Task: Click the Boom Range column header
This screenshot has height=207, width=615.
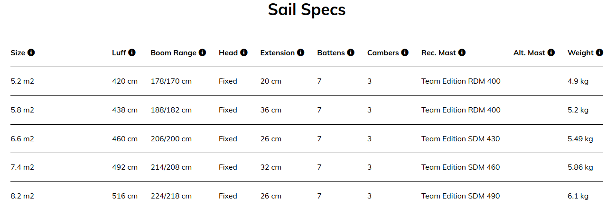Action: [x=173, y=53]
